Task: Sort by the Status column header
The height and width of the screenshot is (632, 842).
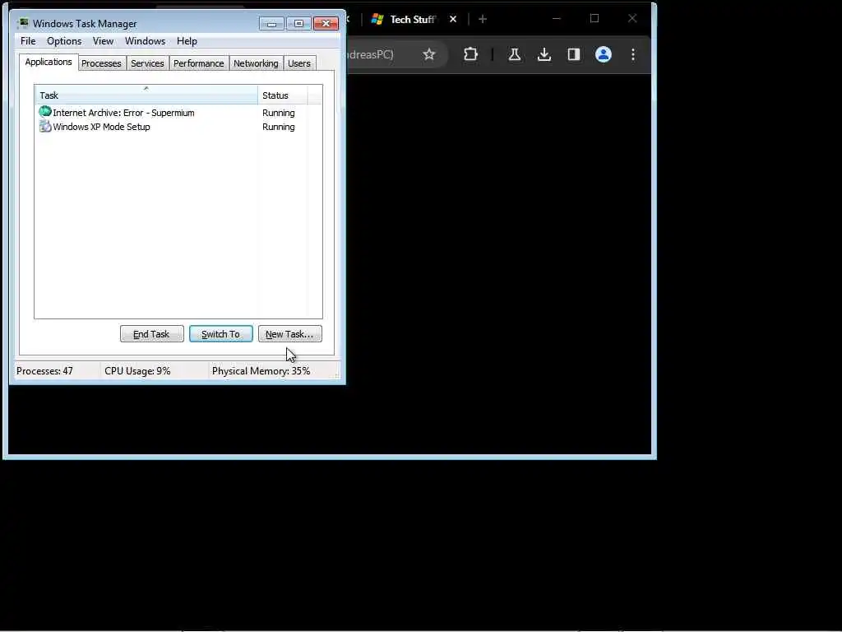Action: (x=283, y=95)
